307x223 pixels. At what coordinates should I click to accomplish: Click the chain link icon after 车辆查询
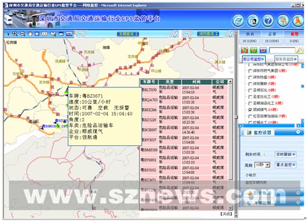click(175, 34)
